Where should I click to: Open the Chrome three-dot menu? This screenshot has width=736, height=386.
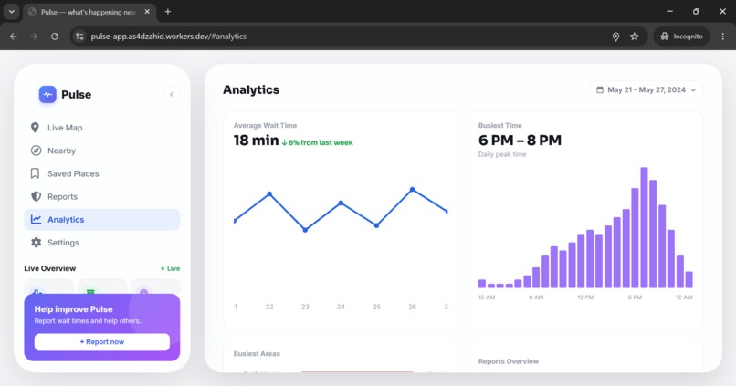723,37
